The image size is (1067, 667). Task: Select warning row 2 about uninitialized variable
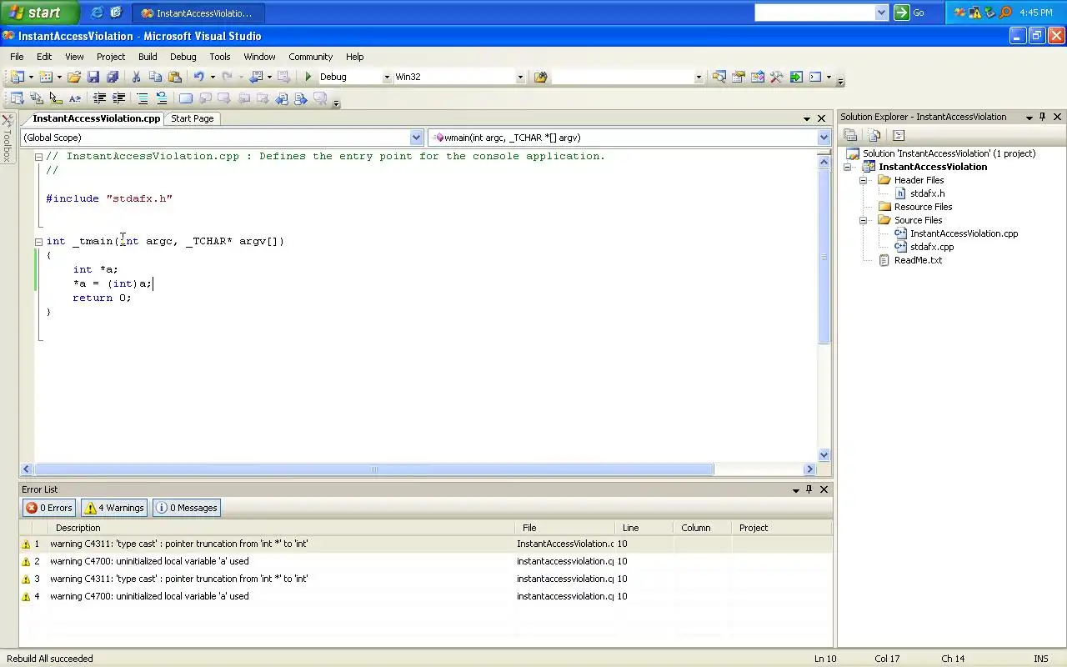click(x=425, y=561)
